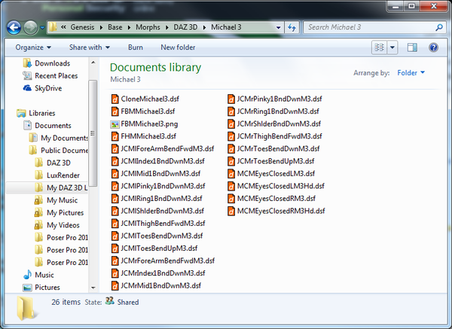Click the JCMlToesBendUpM3.dsf file icon
The width and height of the screenshot is (452, 329).
point(115,248)
